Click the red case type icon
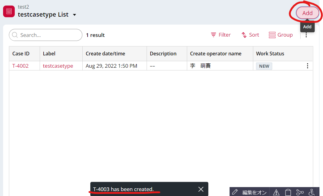 point(9,11)
